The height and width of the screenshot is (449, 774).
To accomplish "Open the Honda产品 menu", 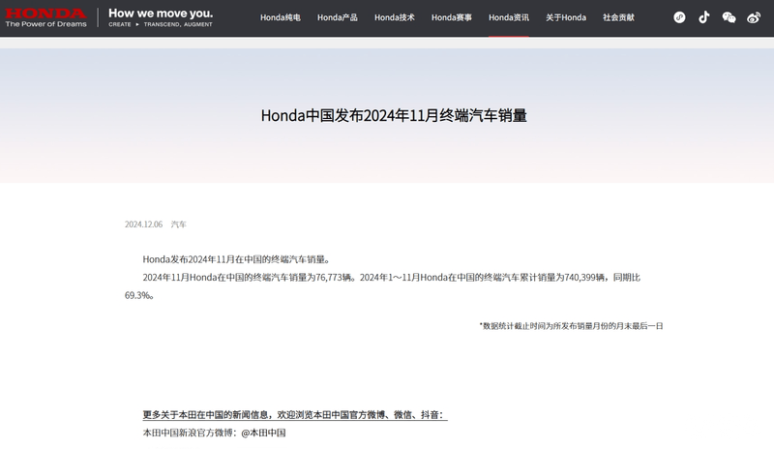I will click(337, 17).
